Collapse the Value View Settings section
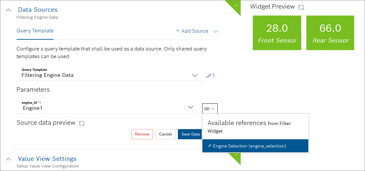This screenshot has width=365, height=171. (9, 159)
